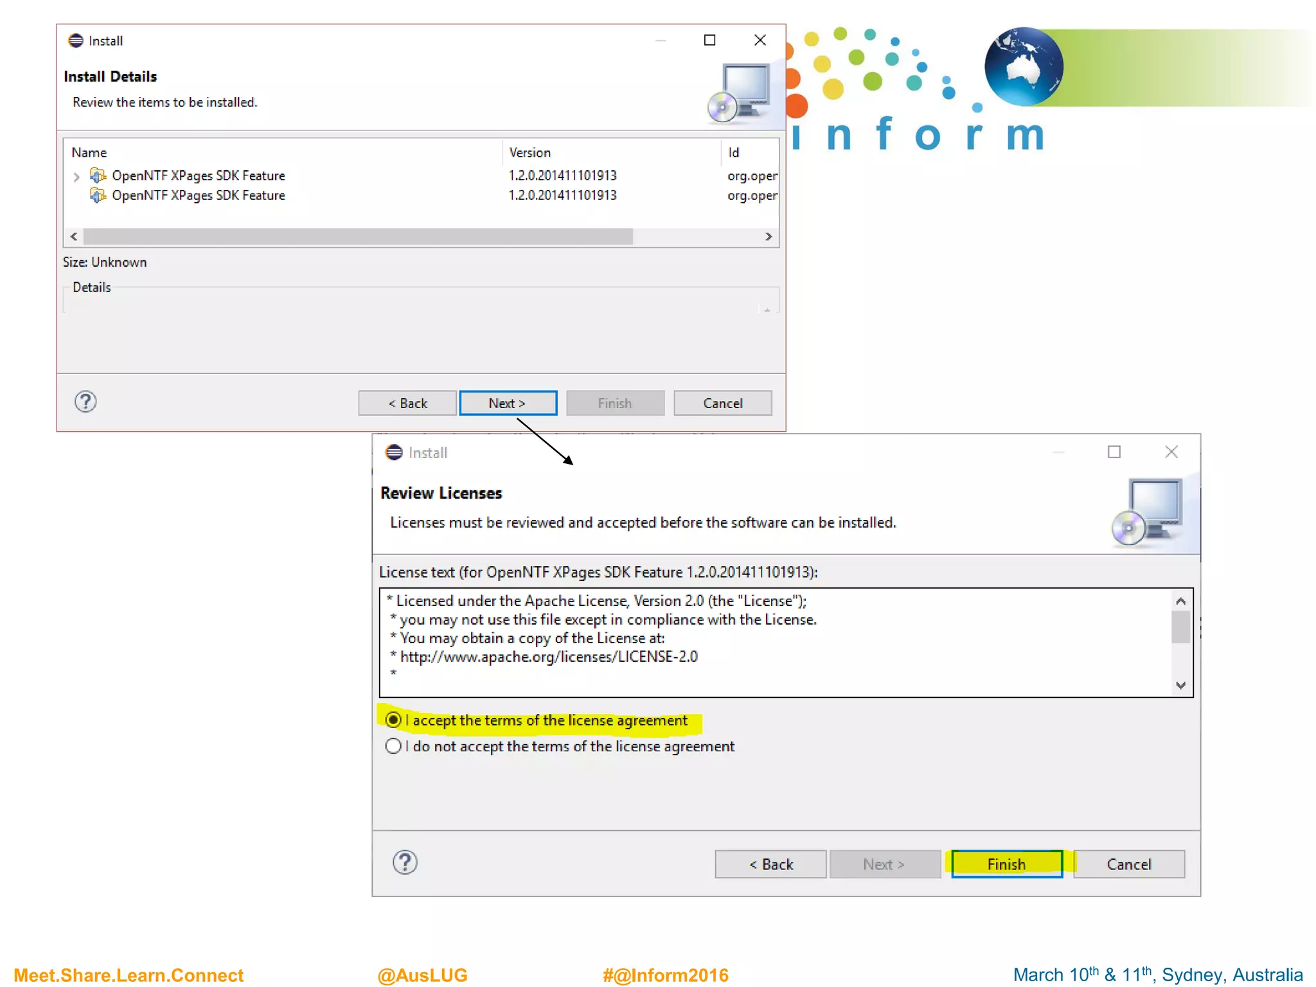Click second OpenNTF XPages SDK feature icon
Screen dimensions: 1316x987
click(x=98, y=195)
